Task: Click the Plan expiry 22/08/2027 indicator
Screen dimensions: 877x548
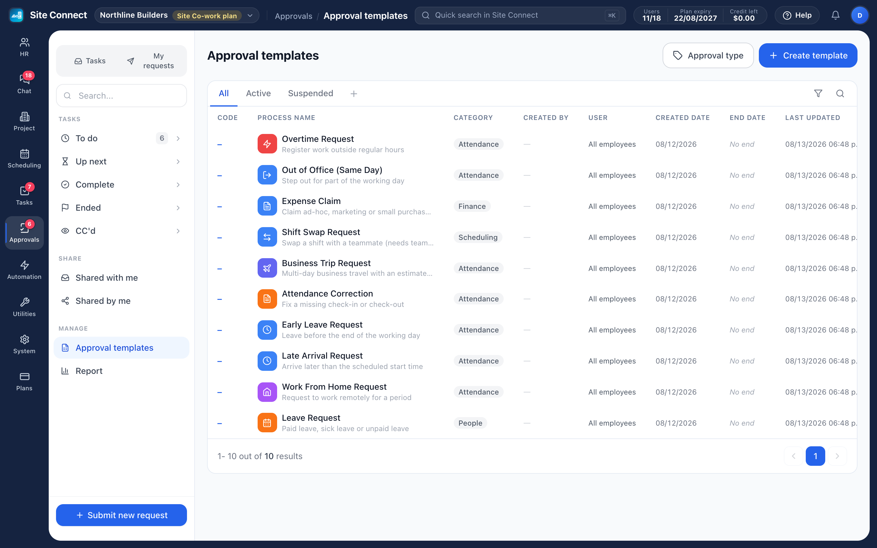Action: coord(695,15)
